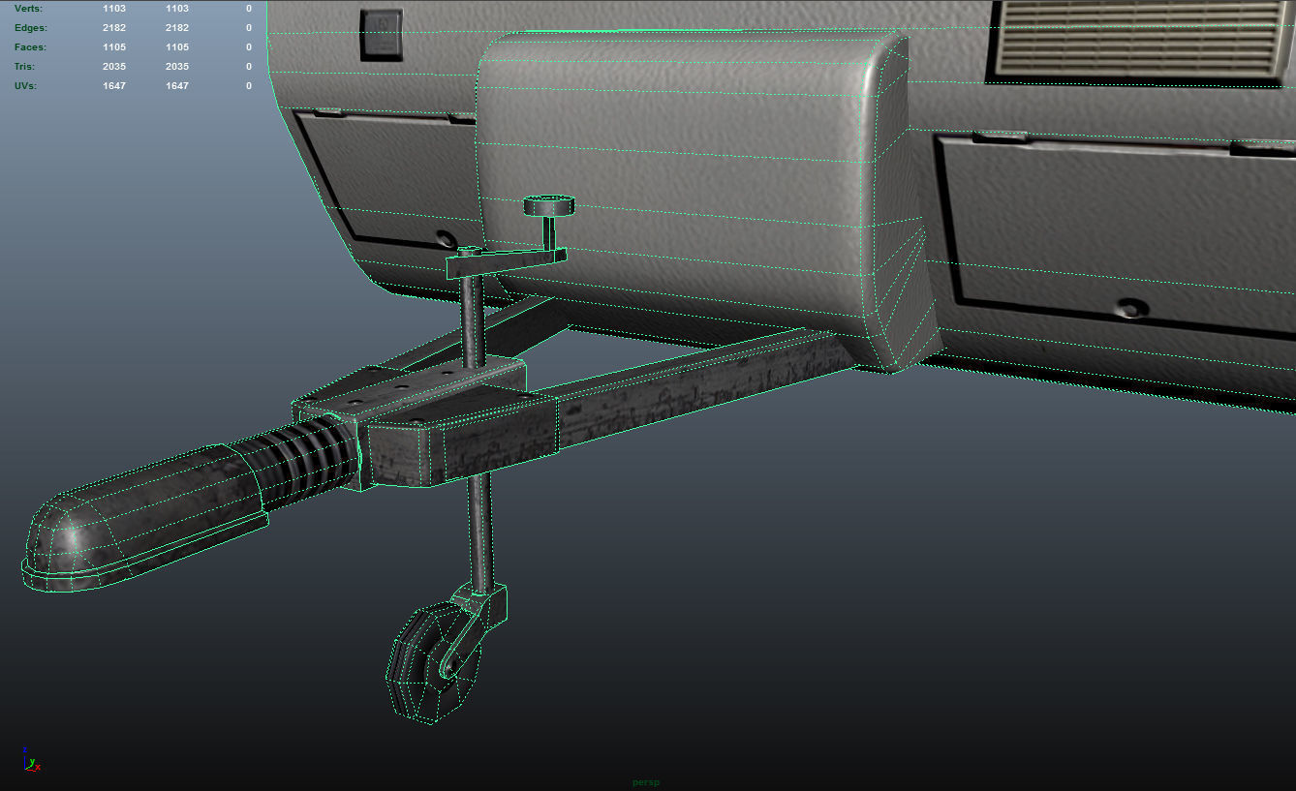This screenshot has height=791, width=1296.
Task: Click the Edges label in the poly count HUD
Action: (30, 28)
